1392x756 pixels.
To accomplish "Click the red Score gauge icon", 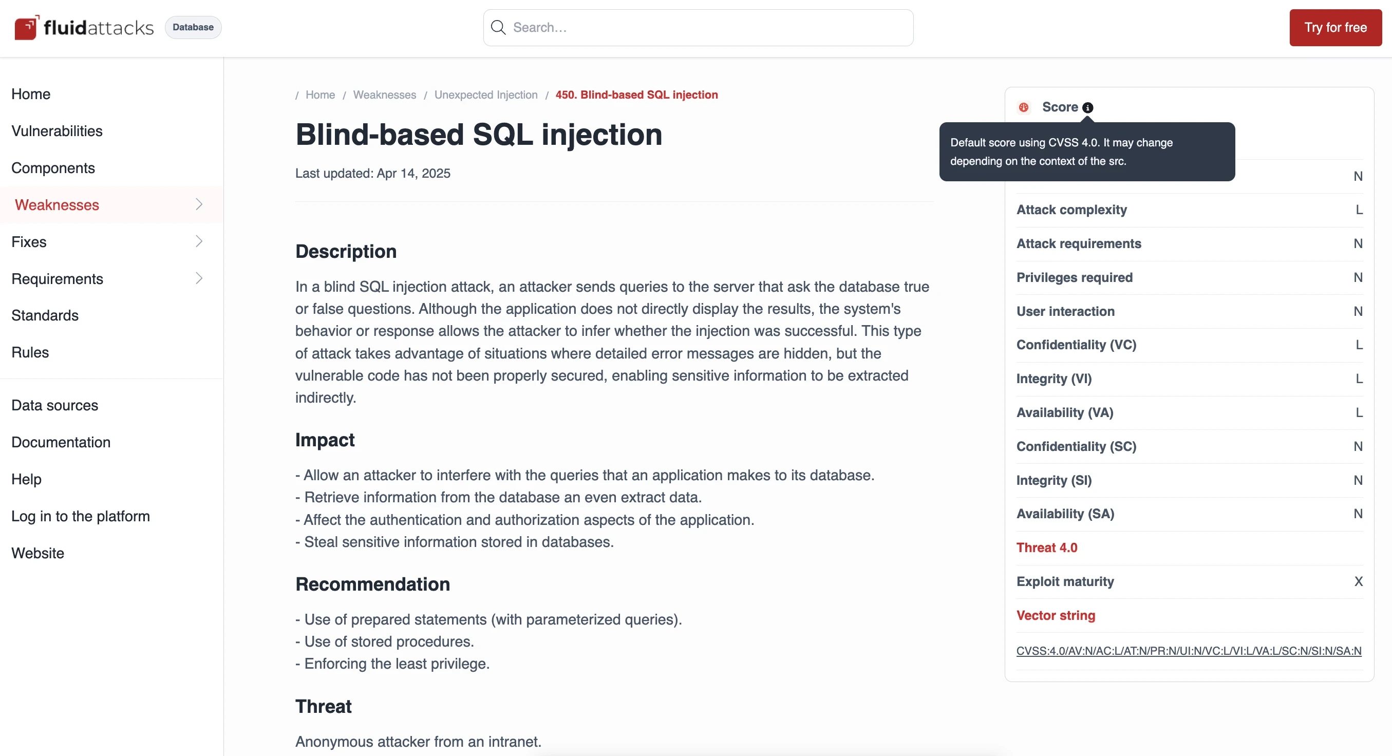I will tap(1024, 107).
